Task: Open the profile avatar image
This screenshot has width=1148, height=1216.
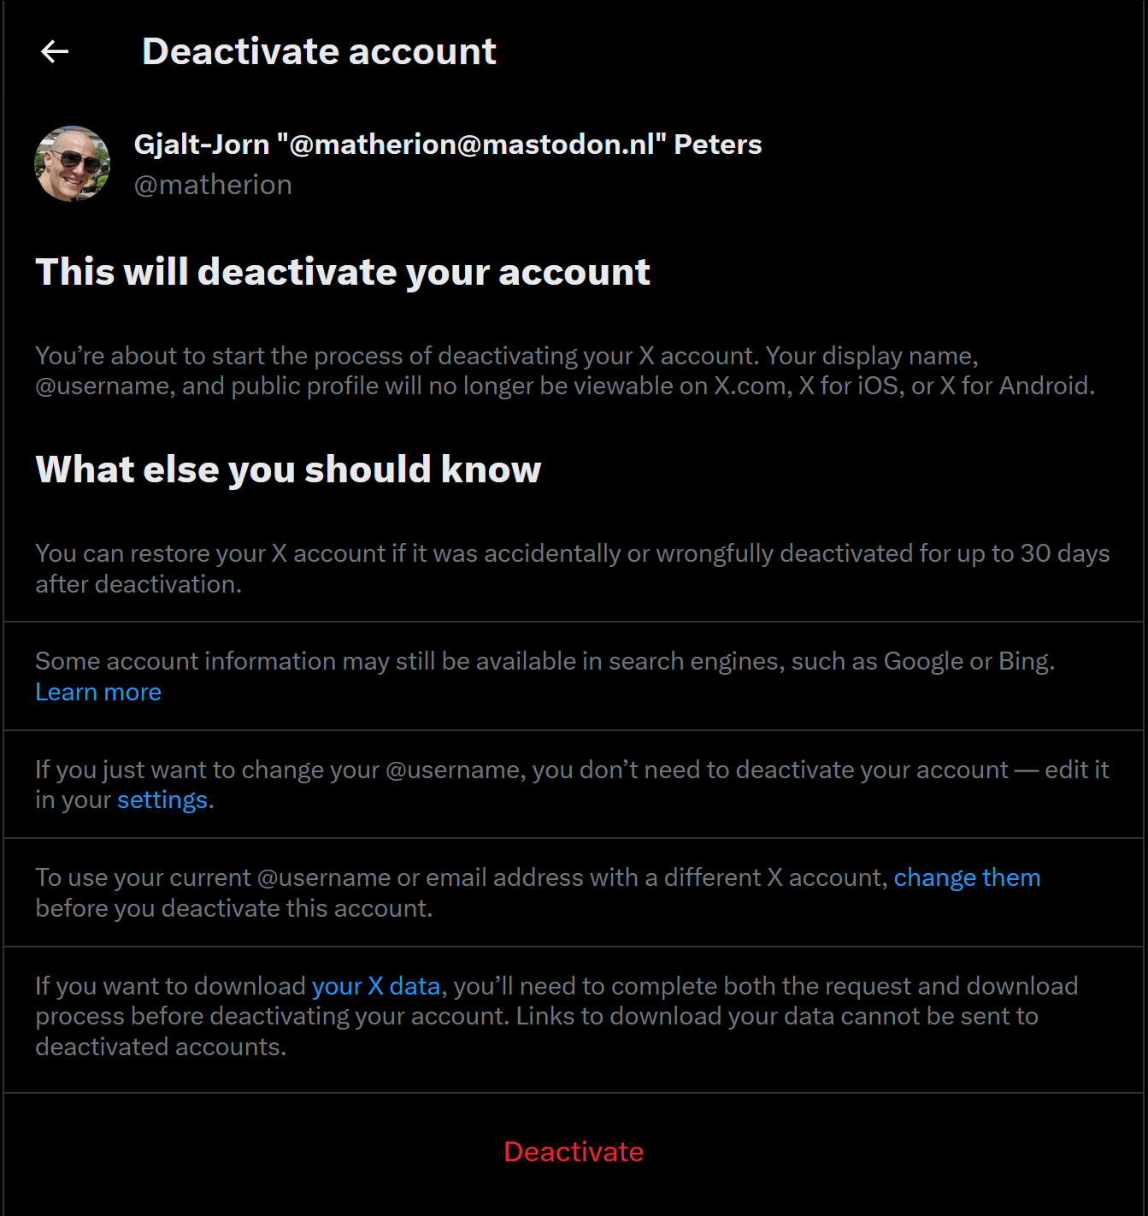Action: 72,162
